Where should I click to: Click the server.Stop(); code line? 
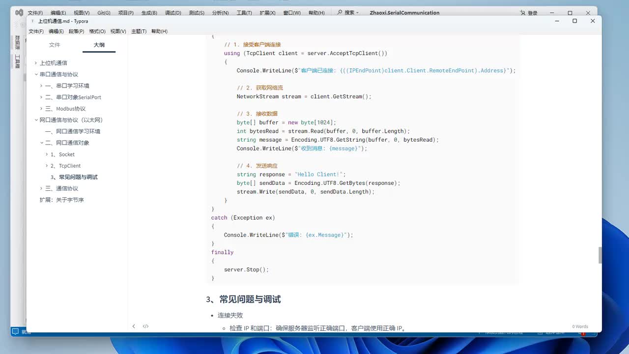click(247, 269)
